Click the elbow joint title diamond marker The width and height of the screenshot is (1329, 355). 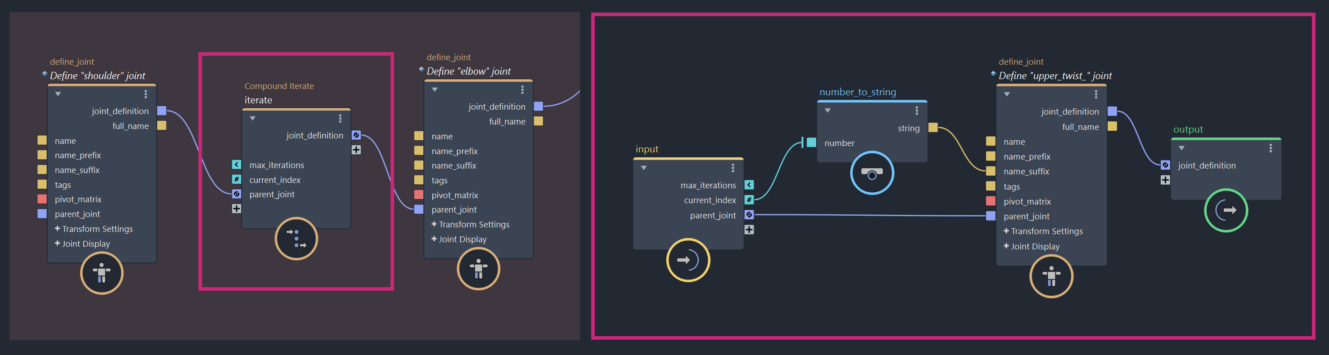422,69
